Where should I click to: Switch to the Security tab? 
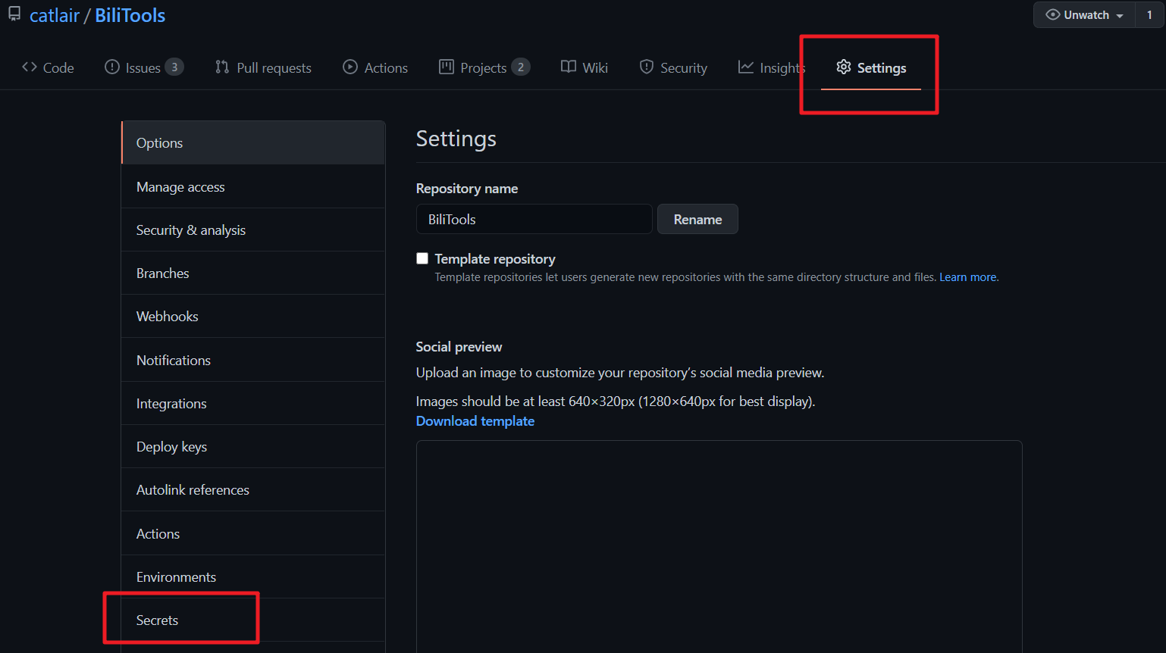[673, 67]
